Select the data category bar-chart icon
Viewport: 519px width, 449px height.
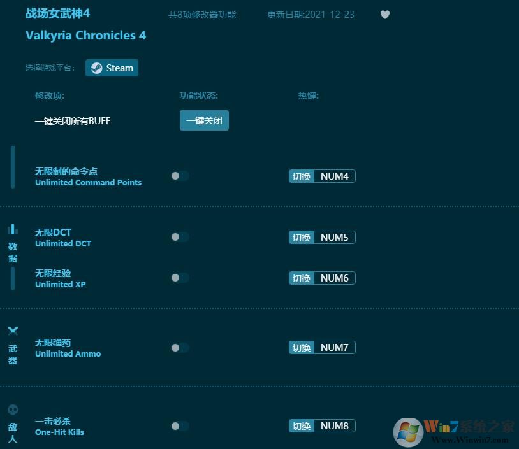click(13, 229)
